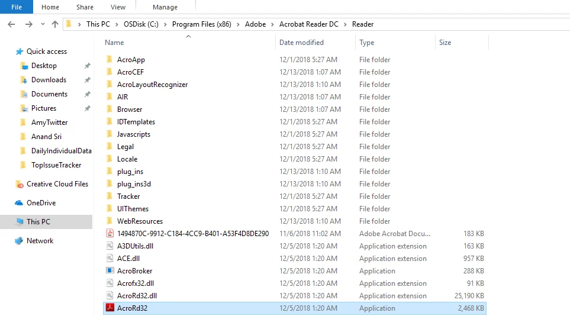Screen dimensions: 570x316
Task: Select Documents in the sidebar
Action: pyautogui.click(x=50, y=94)
